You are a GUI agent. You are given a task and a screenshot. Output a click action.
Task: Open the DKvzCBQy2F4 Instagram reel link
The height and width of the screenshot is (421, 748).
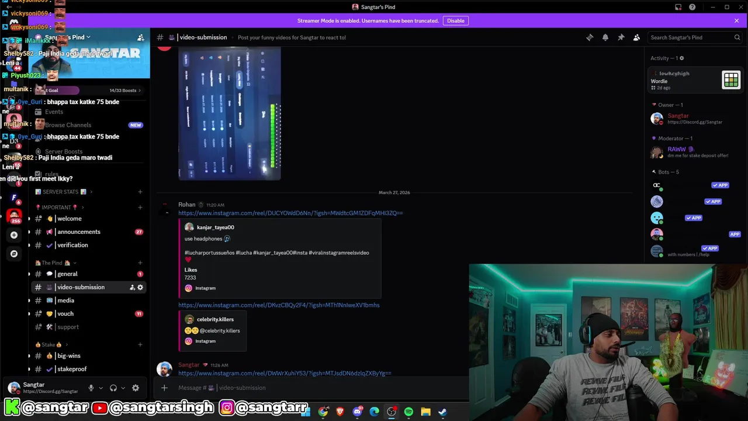pos(279,305)
